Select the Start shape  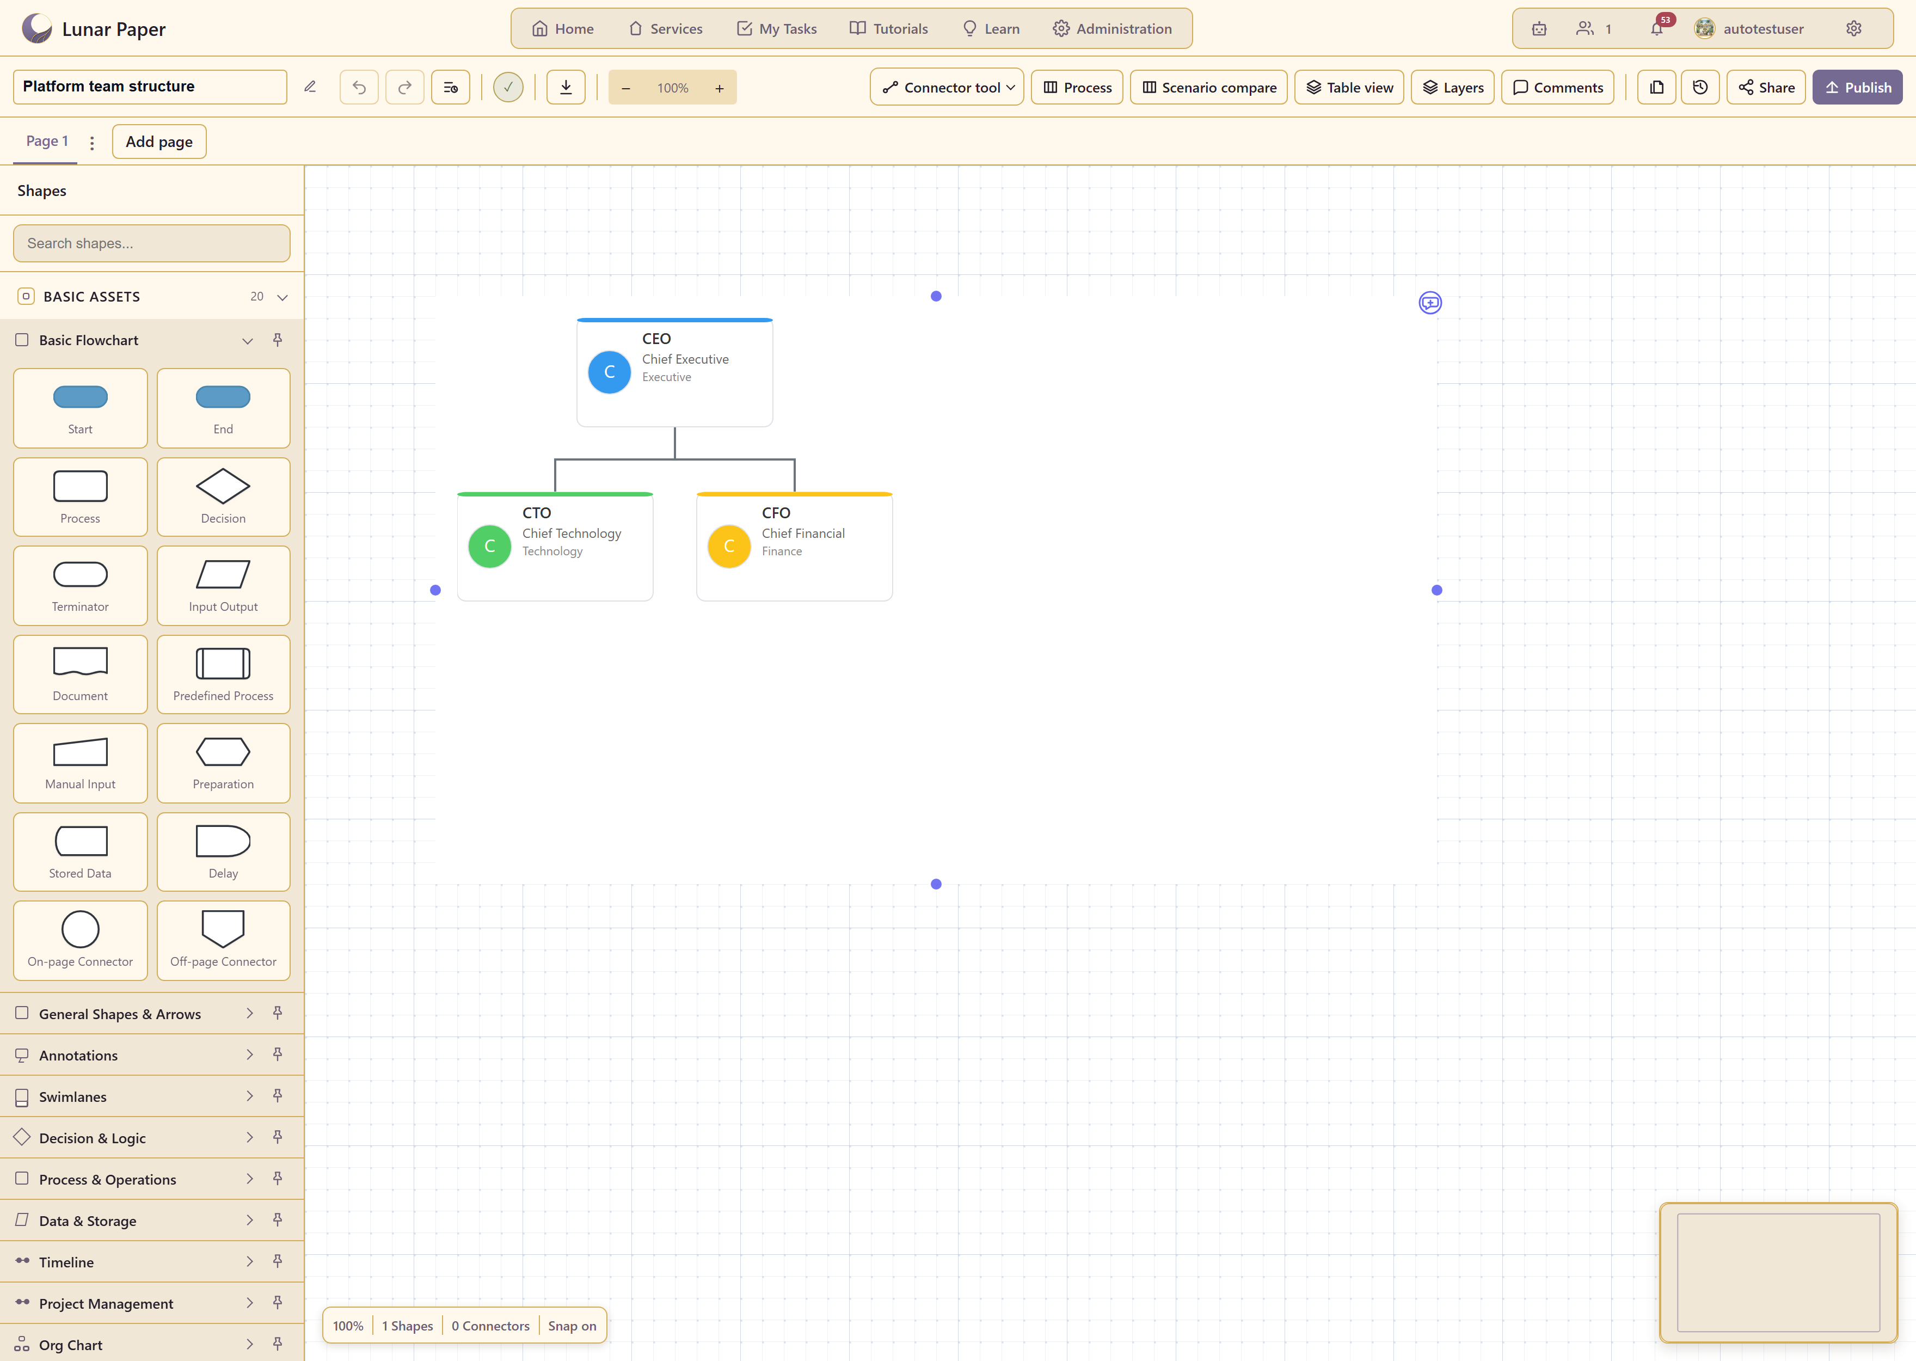tap(81, 408)
